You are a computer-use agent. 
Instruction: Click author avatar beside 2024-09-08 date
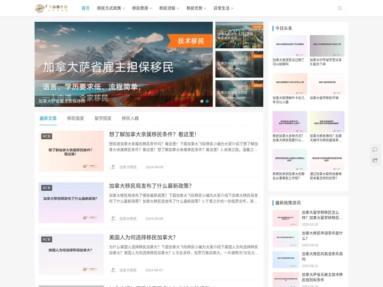pos(113,218)
